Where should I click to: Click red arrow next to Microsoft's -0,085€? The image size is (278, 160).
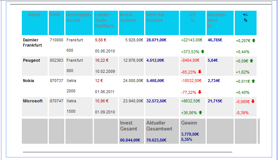tap(253, 101)
